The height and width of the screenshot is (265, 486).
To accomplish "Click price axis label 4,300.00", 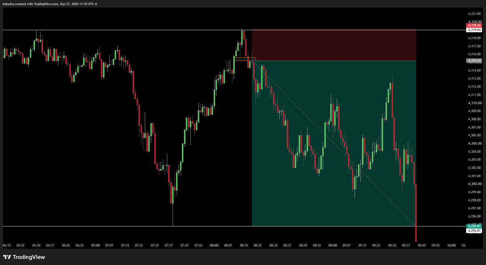I will pos(474,184).
